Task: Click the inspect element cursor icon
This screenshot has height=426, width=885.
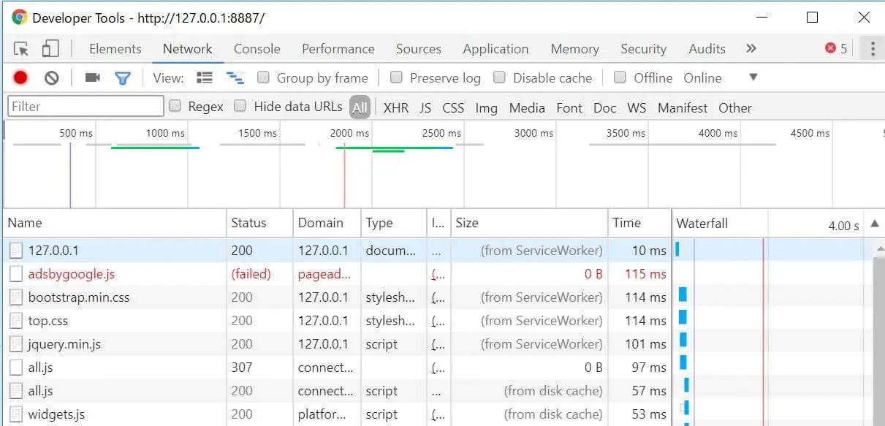Action: [21, 49]
